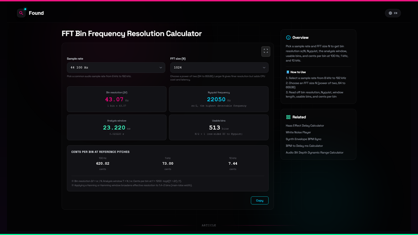
Task: Open the FFT size (N) dropdown
Action: pyautogui.click(x=219, y=68)
